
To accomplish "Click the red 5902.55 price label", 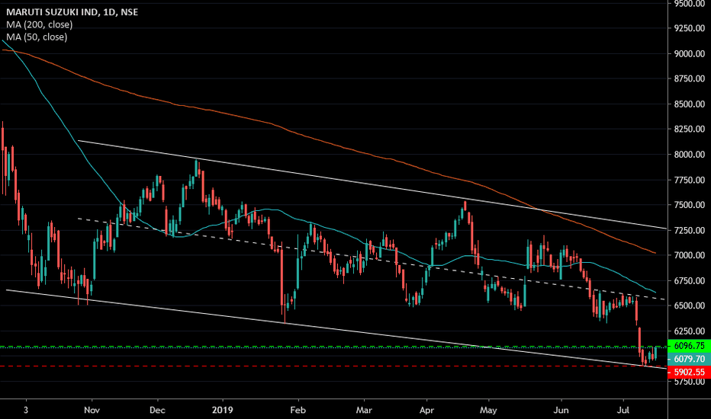I will pos(689,373).
